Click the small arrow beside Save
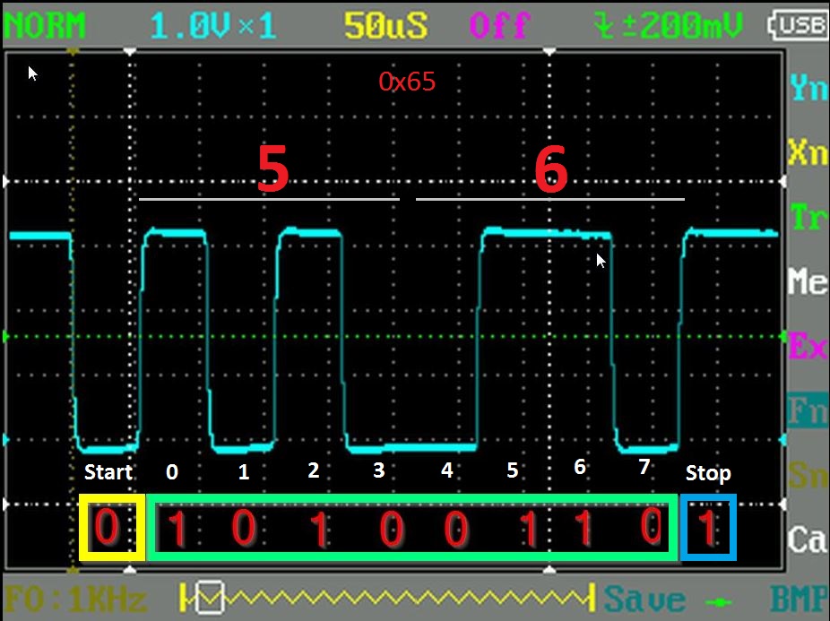 [723, 599]
